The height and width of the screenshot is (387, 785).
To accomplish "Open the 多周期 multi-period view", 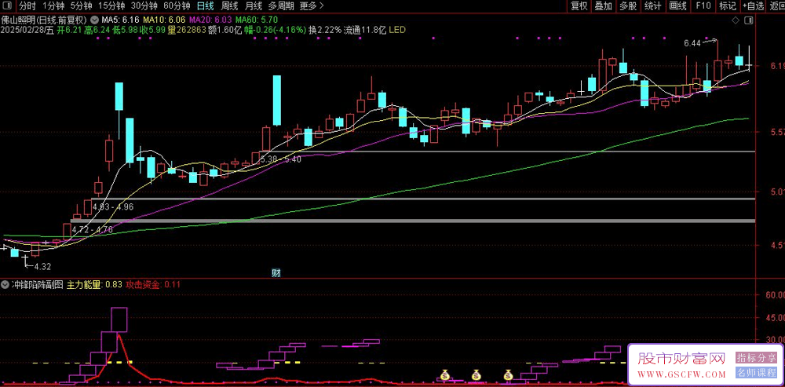I will click(281, 6).
